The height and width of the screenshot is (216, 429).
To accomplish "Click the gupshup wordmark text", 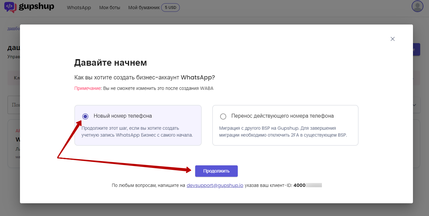I will pos(36,7).
